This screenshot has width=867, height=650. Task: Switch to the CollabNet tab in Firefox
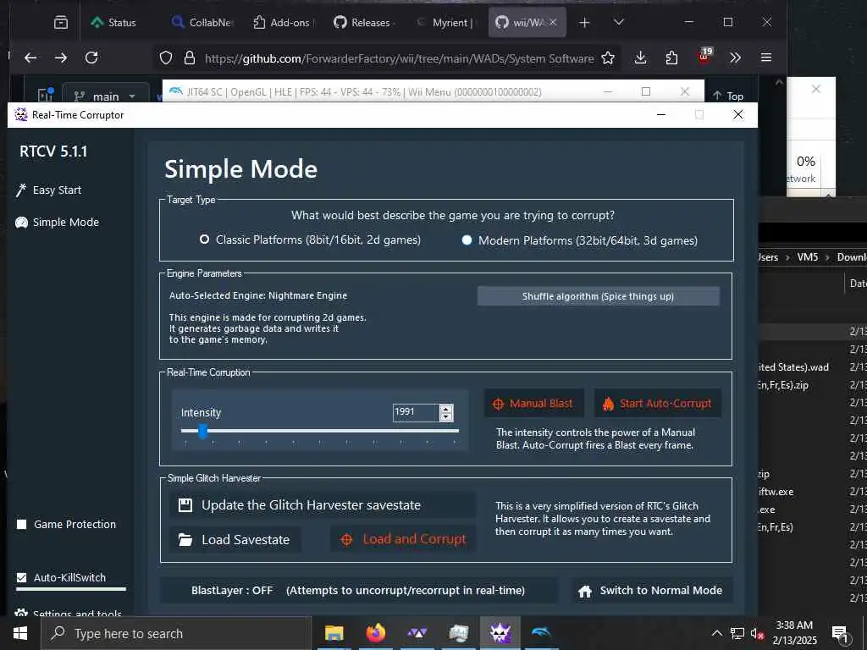point(203,23)
